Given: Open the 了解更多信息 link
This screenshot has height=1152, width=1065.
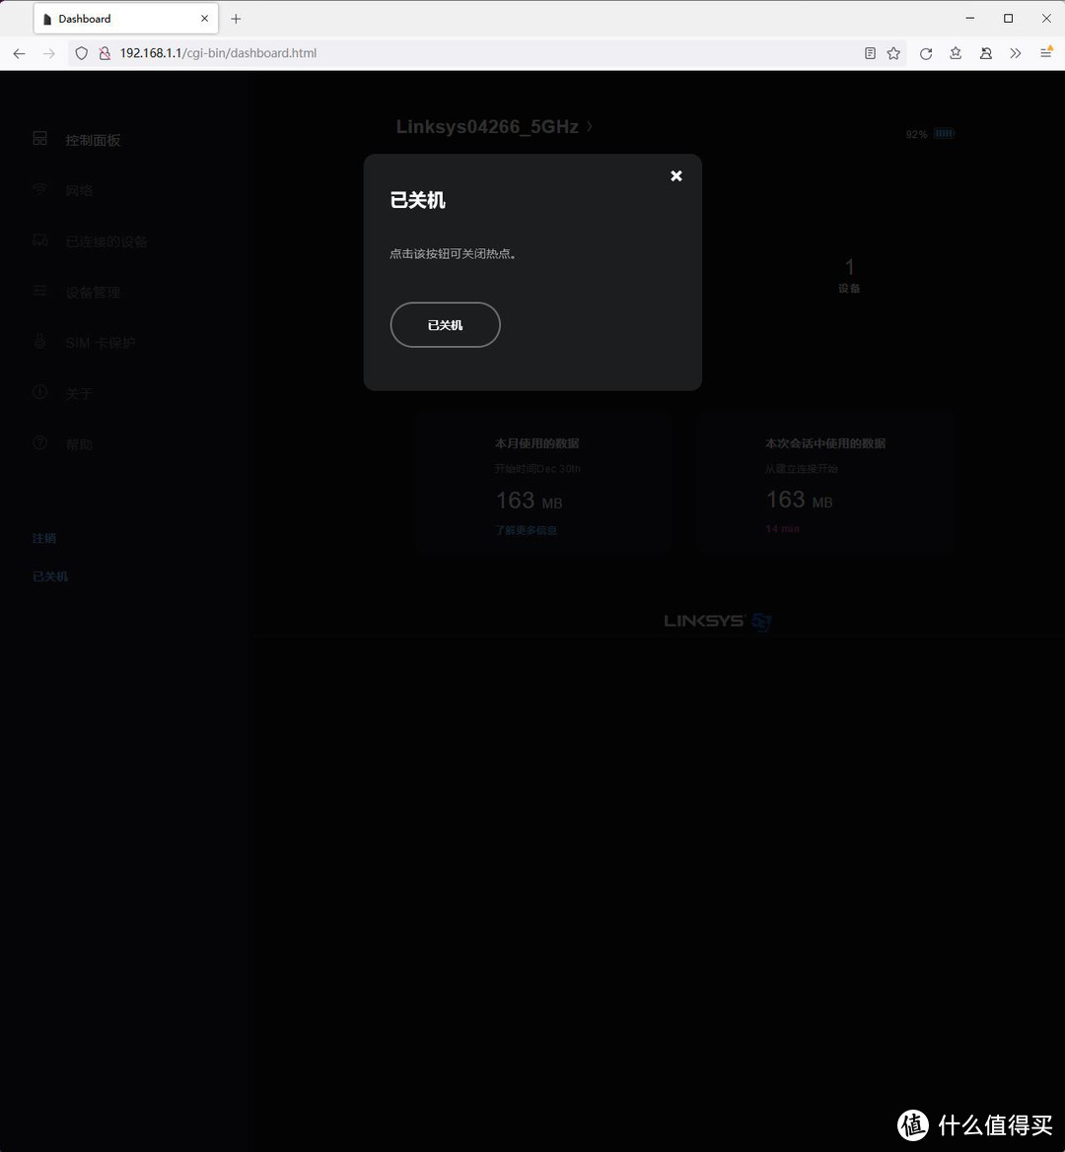Looking at the screenshot, I should point(526,530).
